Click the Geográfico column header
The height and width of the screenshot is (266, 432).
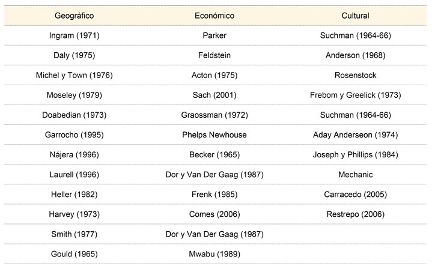point(74,16)
